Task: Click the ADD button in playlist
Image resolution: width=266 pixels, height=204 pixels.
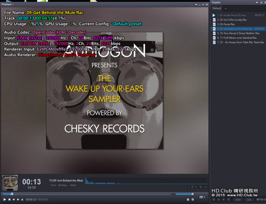Action: (x=238, y=199)
